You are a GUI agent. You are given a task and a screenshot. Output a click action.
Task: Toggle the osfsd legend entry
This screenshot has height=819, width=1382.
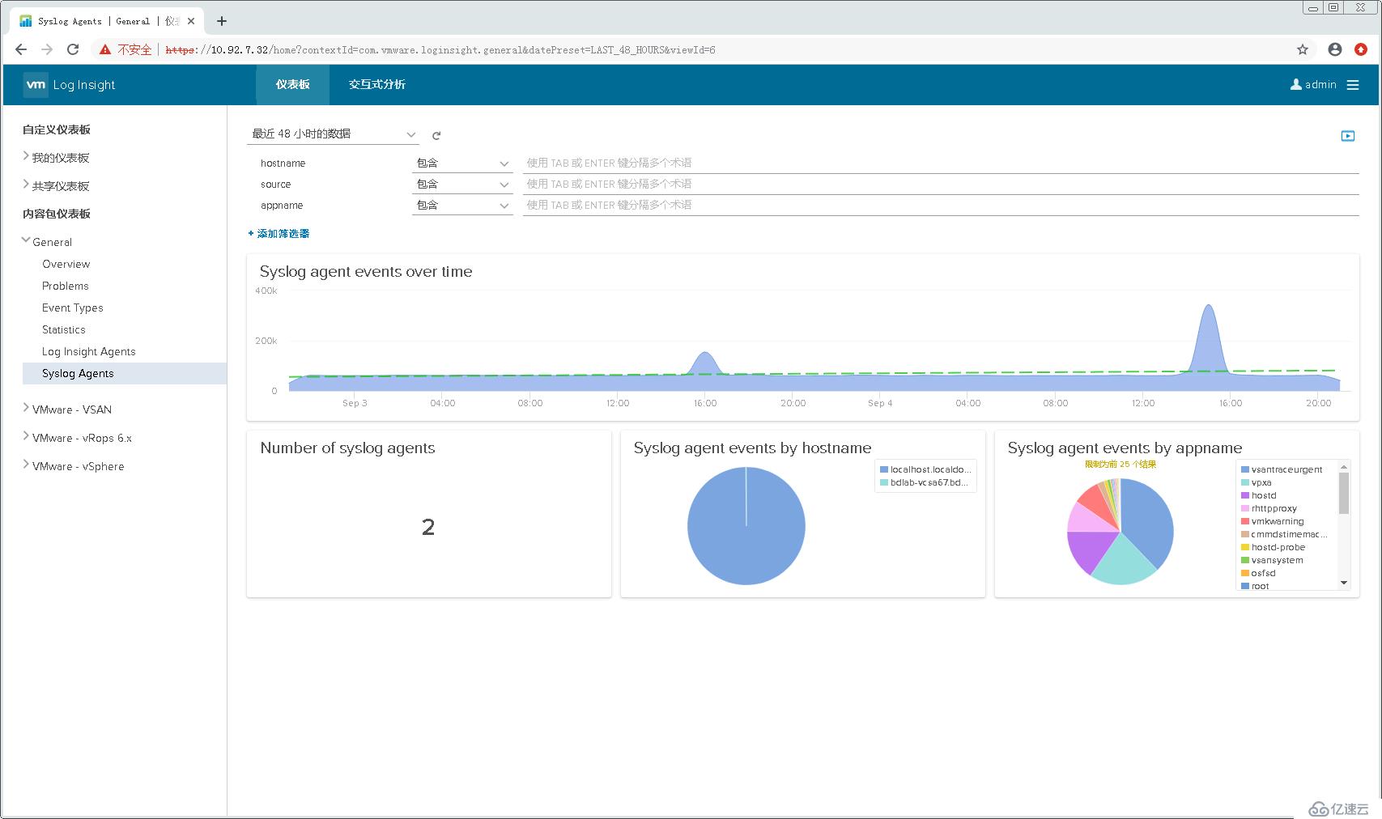pyautogui.click(x=1258, y=573)
